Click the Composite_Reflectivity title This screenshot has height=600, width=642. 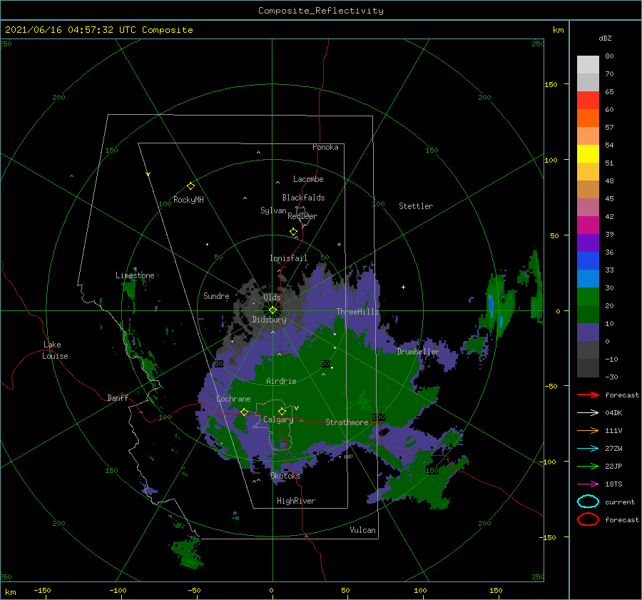(x=321, y=11)
